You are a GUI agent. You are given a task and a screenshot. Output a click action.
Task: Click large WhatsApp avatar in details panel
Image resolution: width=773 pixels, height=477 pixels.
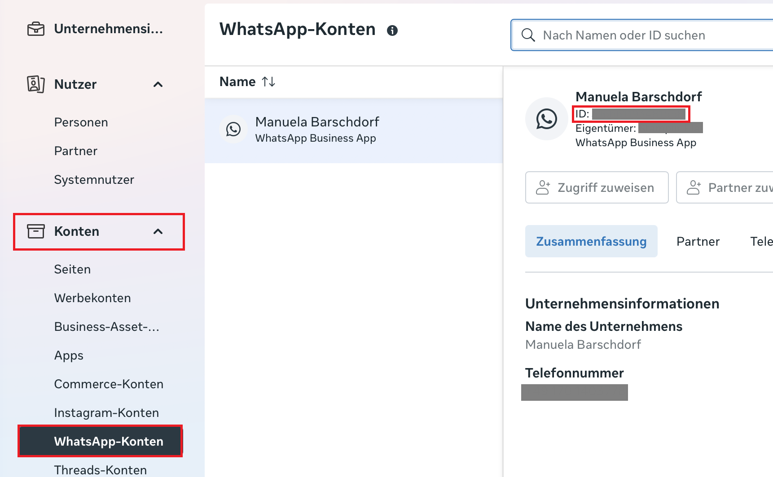[x=547, y=119]
